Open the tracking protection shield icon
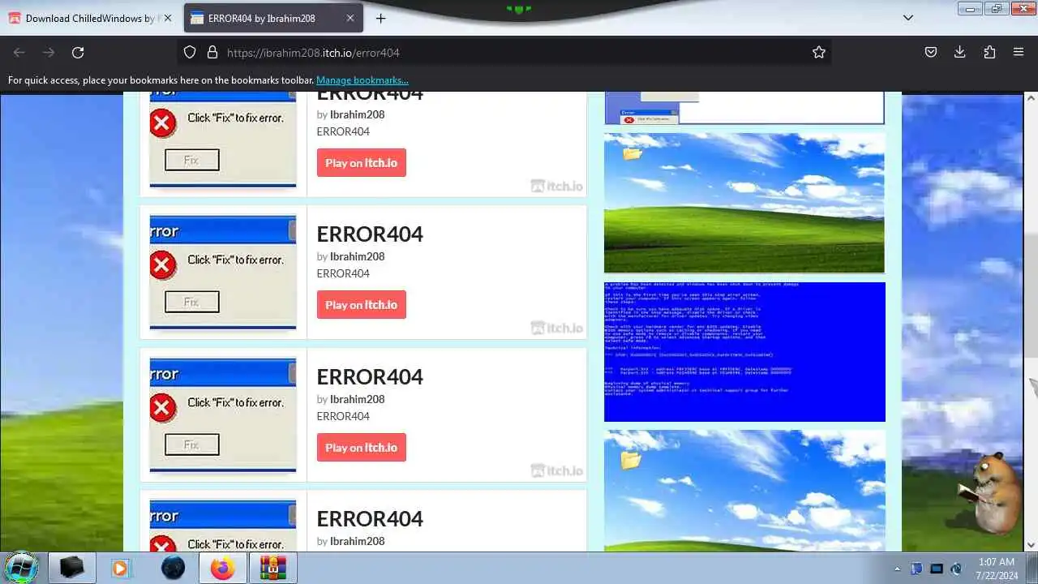Image resolution: width=1038 pixels, height=584 pixels. click(x=190, y=52)
